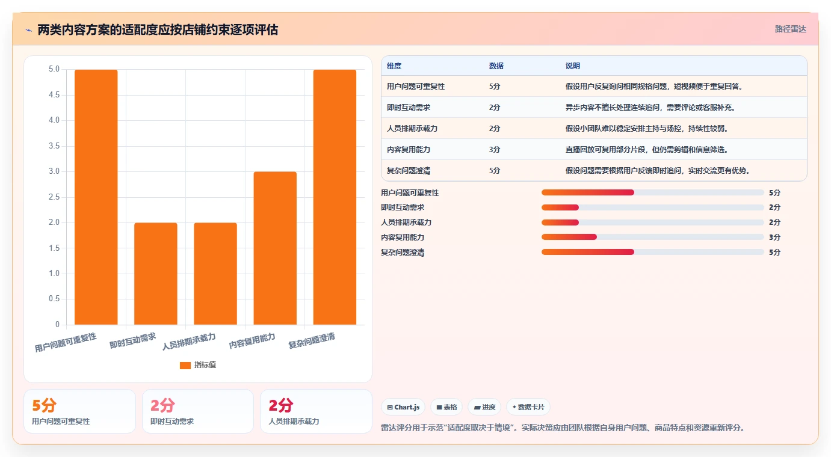Click the 内容复用能力 chart bar
The width and height of the screenshot is (831, 457).
coord(275,248)
